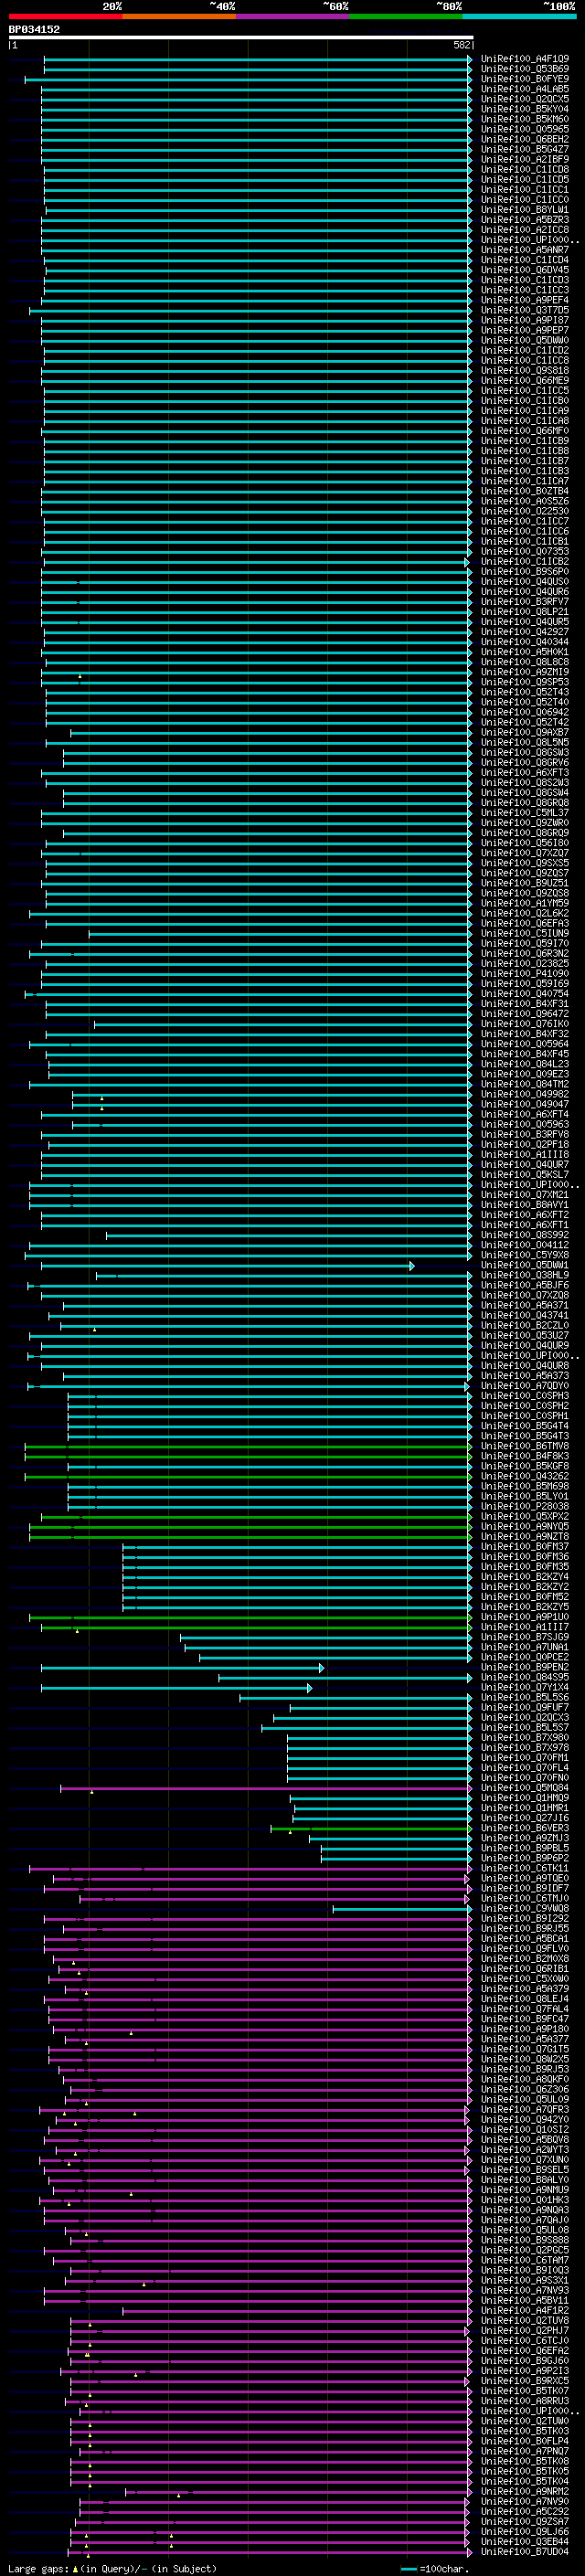The width and height of the screenshot is (585, 2576).
Task: Select the UniRef100_A7QFR3 label
Action: click(525, 2109)
